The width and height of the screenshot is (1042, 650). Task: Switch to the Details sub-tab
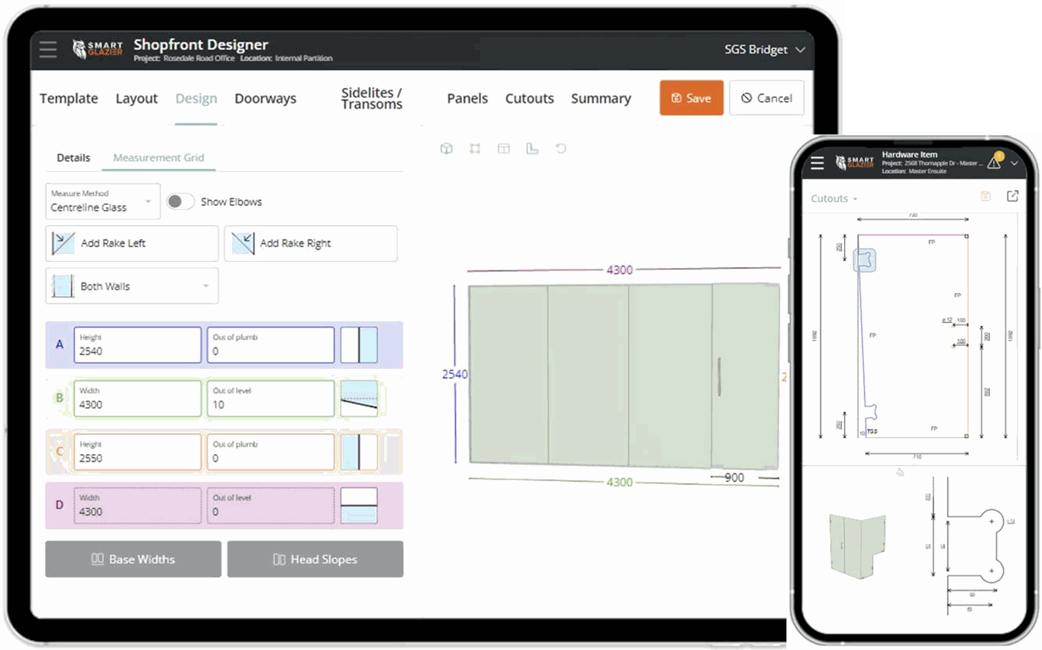pyautogui.click(x=73, y=158)
